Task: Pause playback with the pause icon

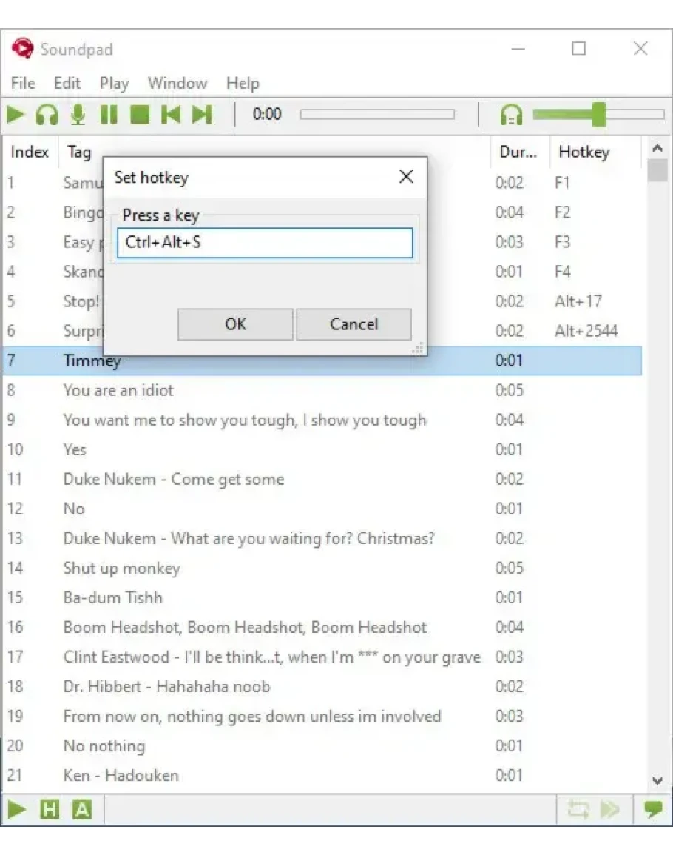Action: (109, 115)
